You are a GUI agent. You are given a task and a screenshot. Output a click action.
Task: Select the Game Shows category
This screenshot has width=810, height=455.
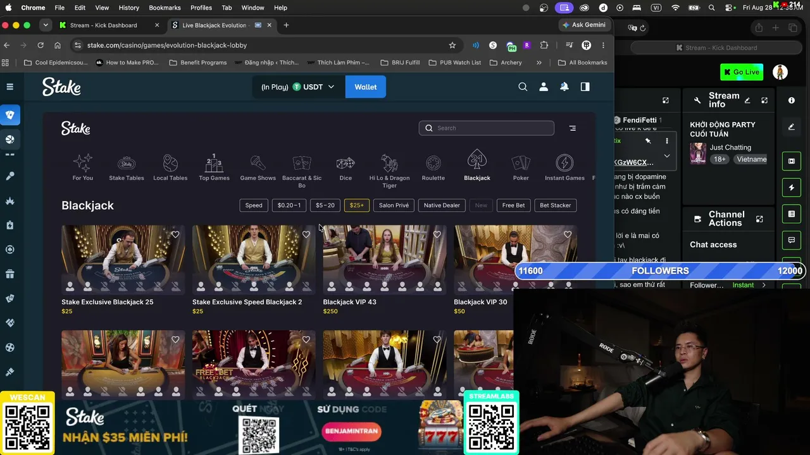pyautogui.click(x=258, y=167)
